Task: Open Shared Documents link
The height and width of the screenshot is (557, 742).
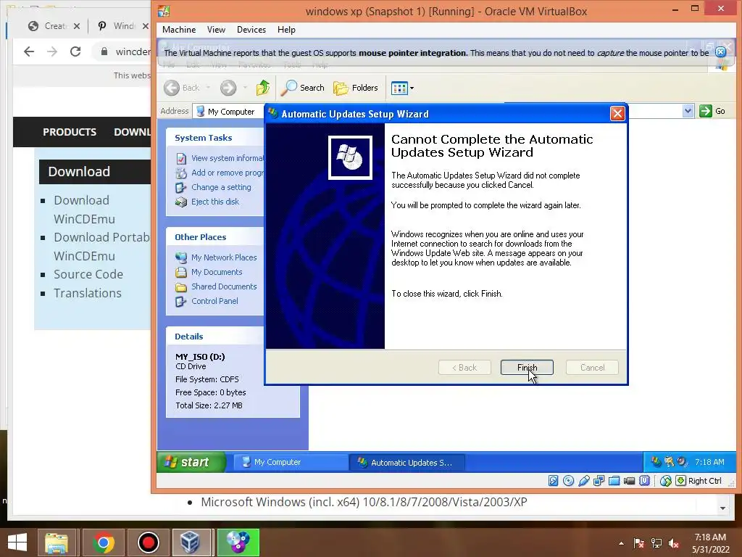Action: pos(224,286)
